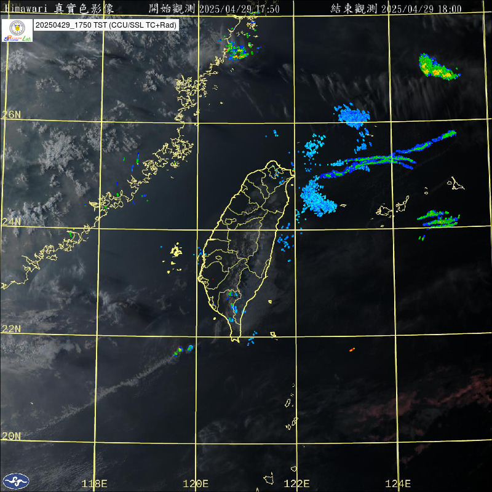Click the 24N latitude label
492x492 pixels.
(11, 222)
